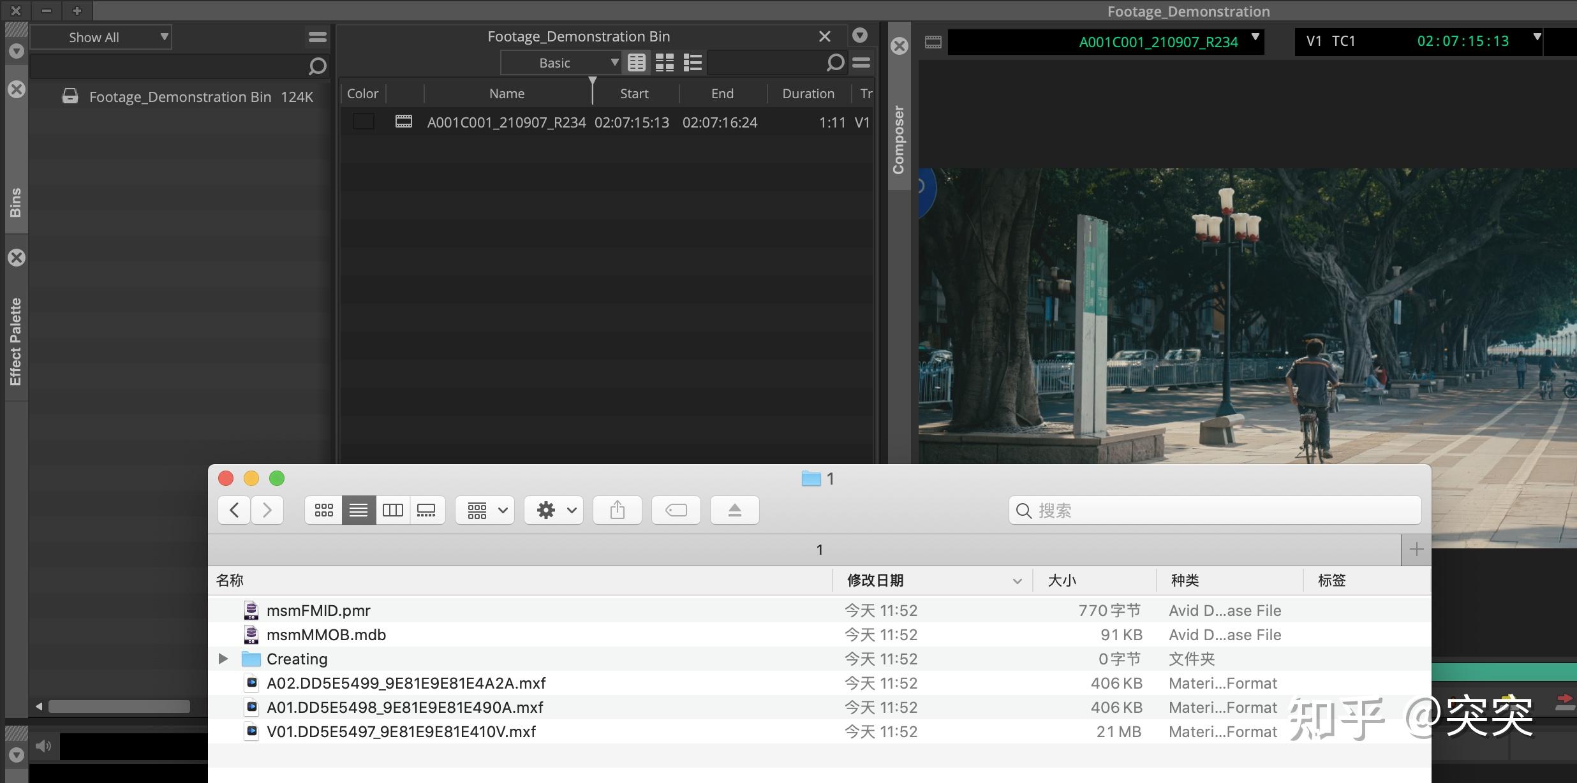Click the speaker audio monitor icon

[x=43, y=746]
